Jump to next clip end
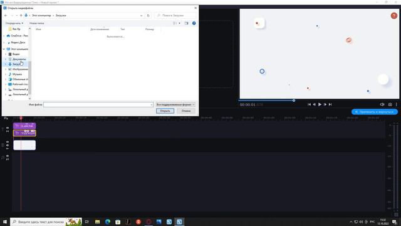This screenshot has height=226, width=401. (x=330, y=104)
